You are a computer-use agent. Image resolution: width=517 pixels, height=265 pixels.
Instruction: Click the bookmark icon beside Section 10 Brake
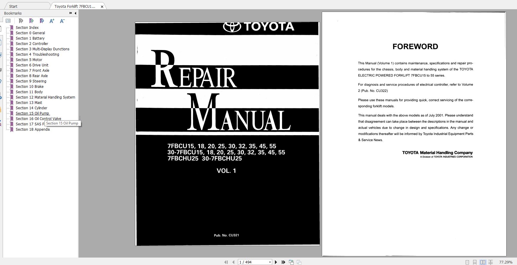pos(12,87)
